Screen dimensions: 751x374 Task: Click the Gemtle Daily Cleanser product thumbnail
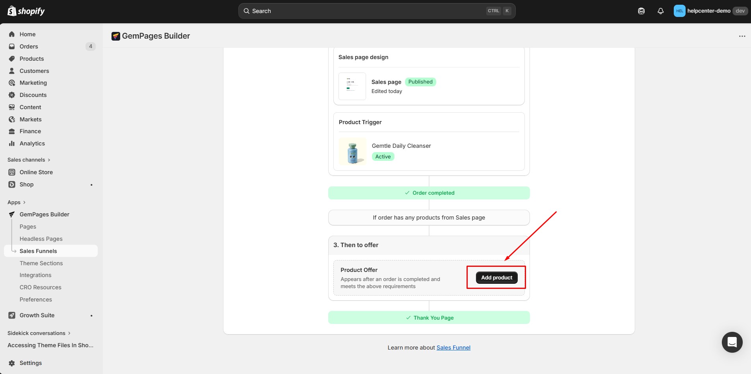tap(353, 151)
